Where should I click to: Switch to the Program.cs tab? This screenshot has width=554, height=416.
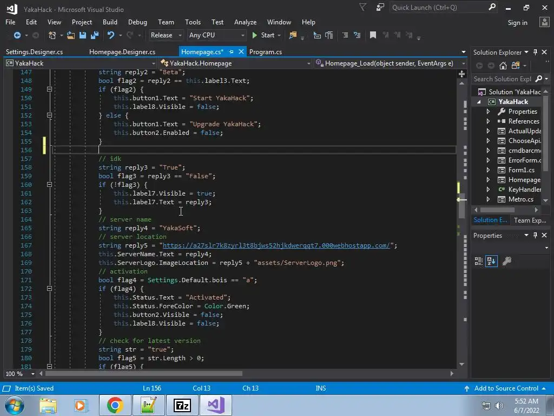coord(265,51)
